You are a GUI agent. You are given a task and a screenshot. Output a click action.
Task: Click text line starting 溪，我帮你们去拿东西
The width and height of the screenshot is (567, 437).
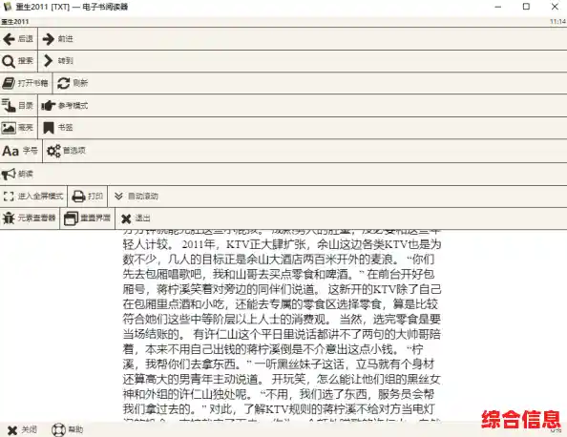(x=279, y=364)
